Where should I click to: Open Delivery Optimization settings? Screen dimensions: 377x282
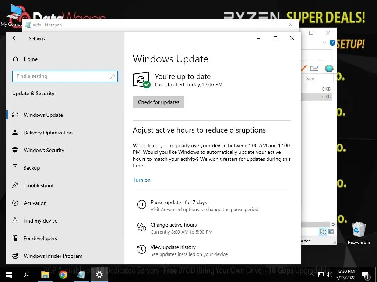[48, 133]
